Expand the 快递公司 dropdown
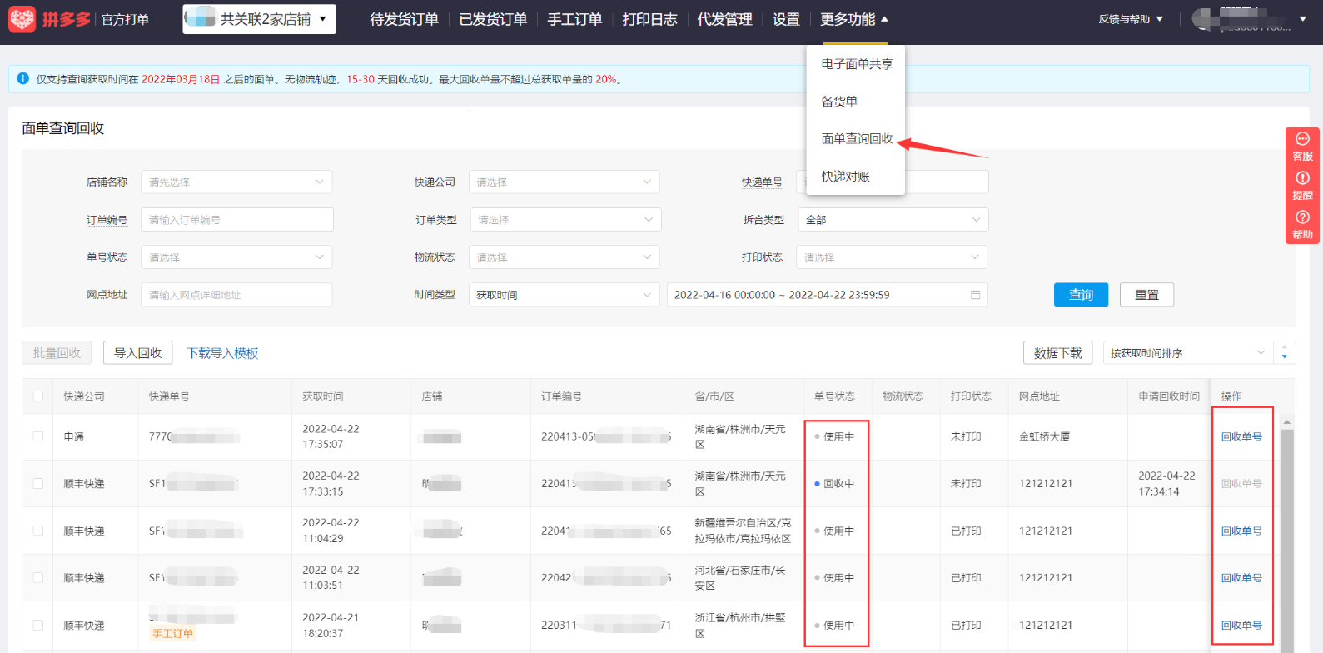Screen dimensions: 1323x653 pos(564,182)
